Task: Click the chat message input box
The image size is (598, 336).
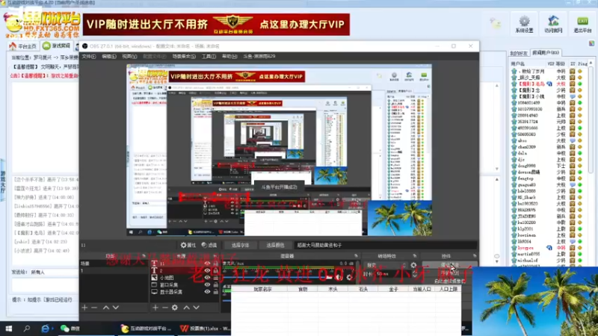Action: (45, 285)
